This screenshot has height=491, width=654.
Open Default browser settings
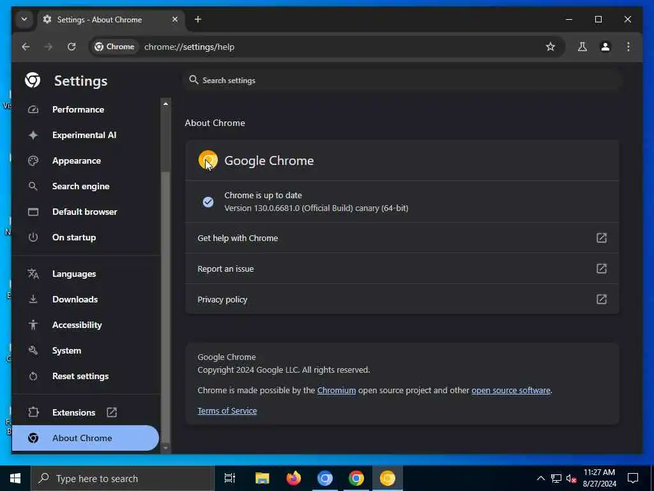coord(85,212)
